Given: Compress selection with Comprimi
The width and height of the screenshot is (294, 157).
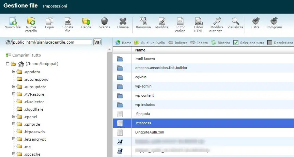Looking at the screenshot, I should (x=274, y=23).
